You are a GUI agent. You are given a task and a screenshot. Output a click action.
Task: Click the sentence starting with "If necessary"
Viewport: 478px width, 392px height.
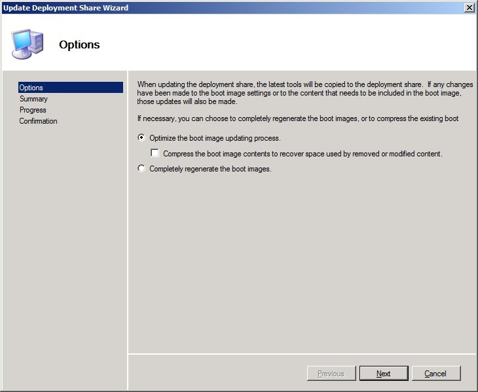(297, 118)
